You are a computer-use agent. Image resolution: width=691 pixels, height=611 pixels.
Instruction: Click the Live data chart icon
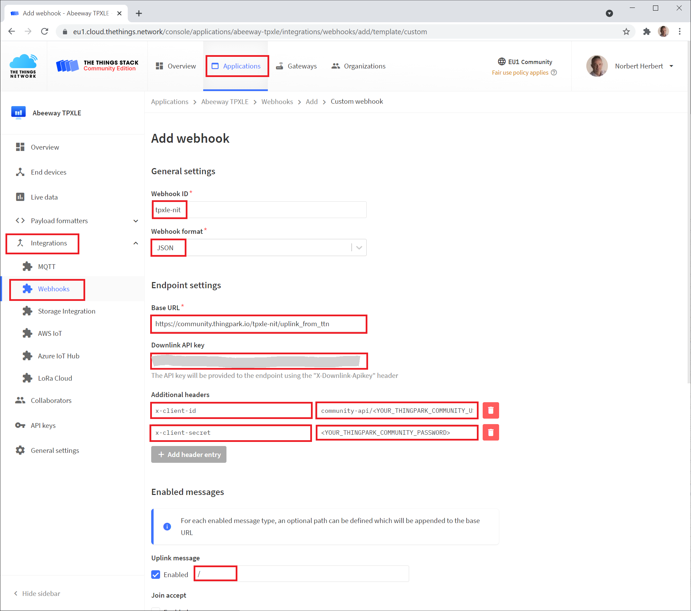[20, 197]
